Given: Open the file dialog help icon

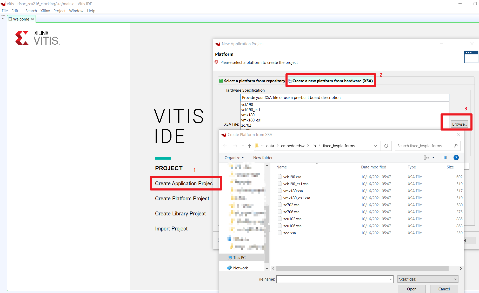Looking at the screenshot, I should tap(456, 158).
